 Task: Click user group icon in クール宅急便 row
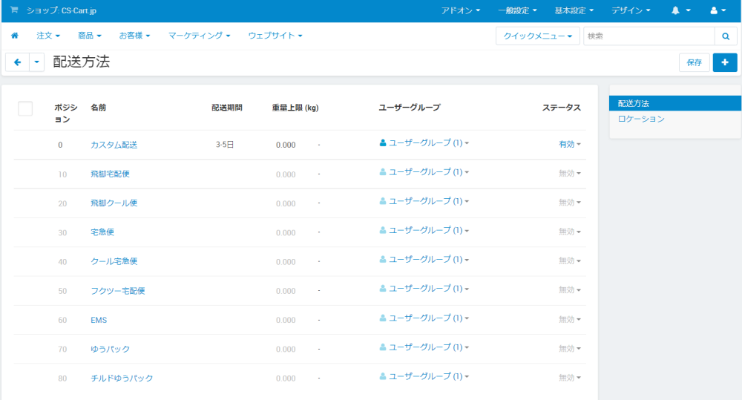383,260
